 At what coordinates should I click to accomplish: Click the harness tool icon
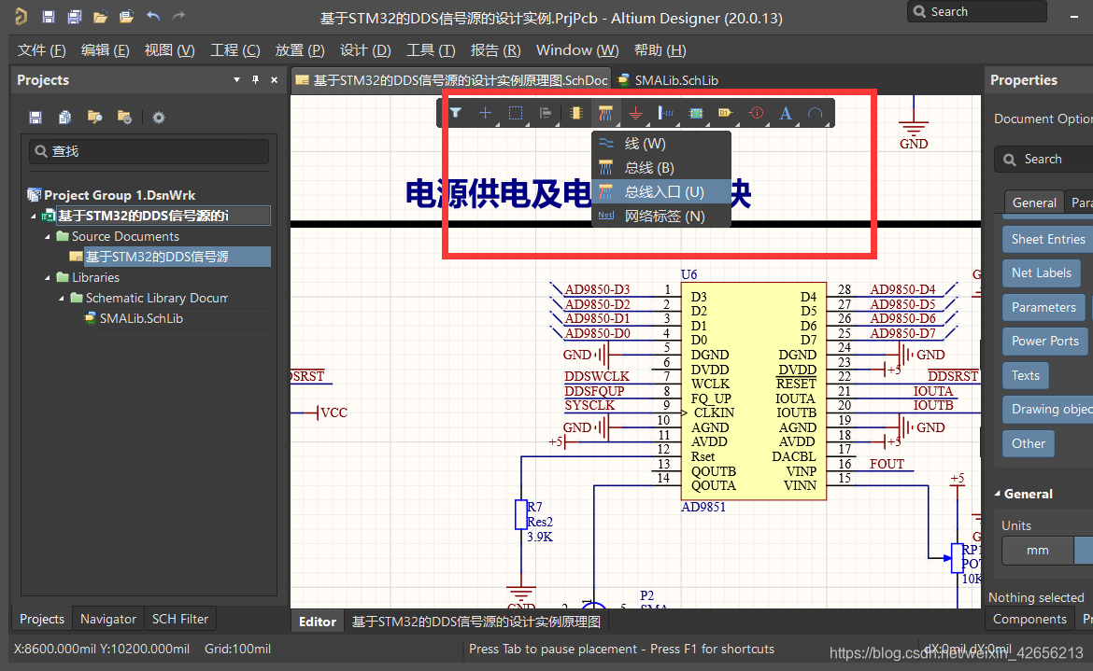[666, 113]
